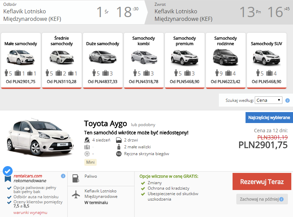The width and height of the screenshot is (293, 217).
Task: Click the Rezerwuj Teraz button
Action: pos(262,181)
